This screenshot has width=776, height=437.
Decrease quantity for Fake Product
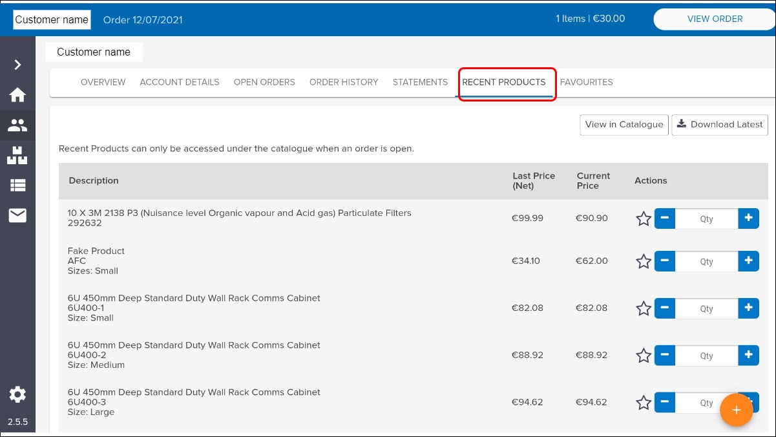[665, 262]
